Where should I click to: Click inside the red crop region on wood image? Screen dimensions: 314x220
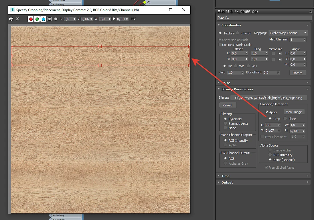pos(100,56)
